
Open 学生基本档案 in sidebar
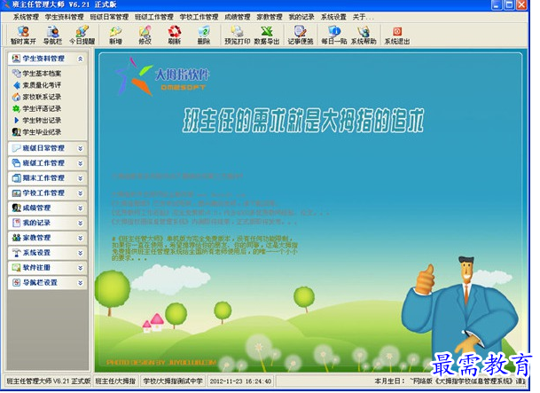(42, 74)
